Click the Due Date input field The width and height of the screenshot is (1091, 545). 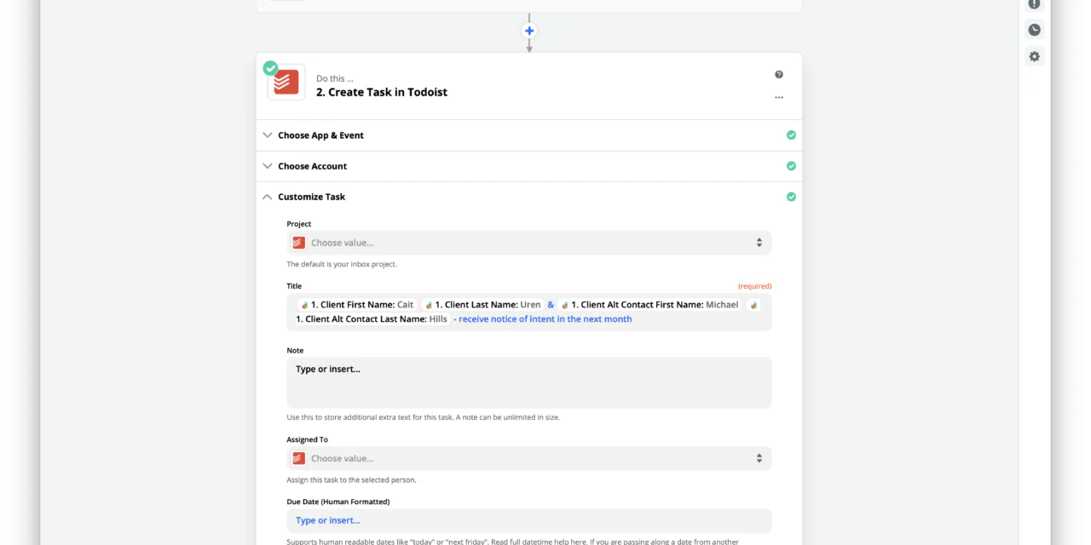528,520
